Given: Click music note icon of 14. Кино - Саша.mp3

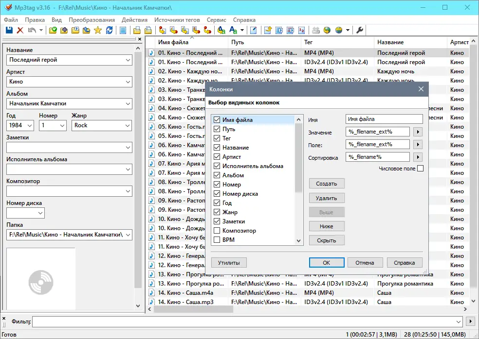Looking at the screenshot, I should [x=151, y=302].
